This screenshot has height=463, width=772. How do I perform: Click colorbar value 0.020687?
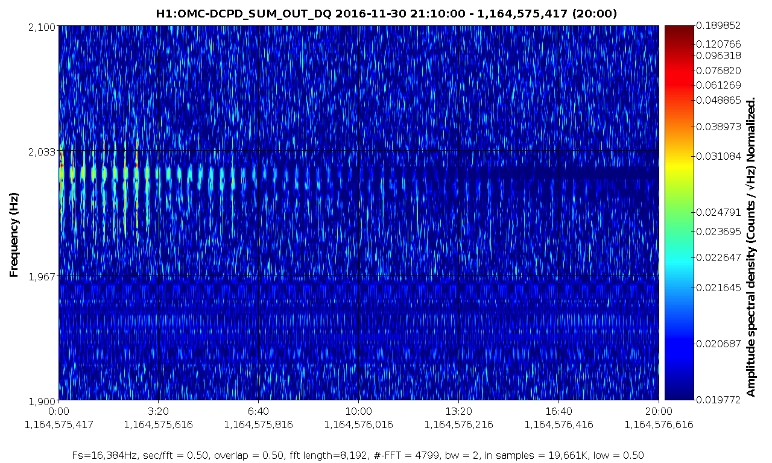pos(718,344)
